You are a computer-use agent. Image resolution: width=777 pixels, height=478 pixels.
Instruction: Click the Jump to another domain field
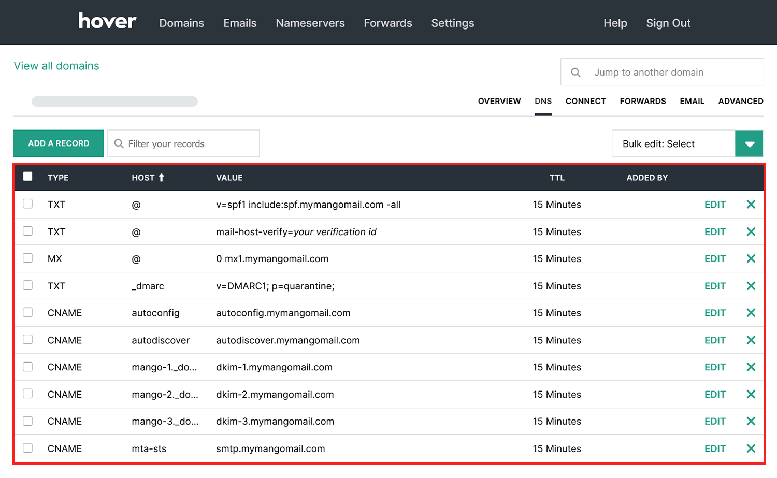[x=662, y=72]
